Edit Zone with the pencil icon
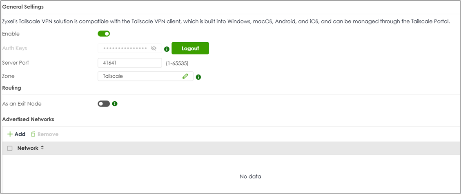 (185, 76)
